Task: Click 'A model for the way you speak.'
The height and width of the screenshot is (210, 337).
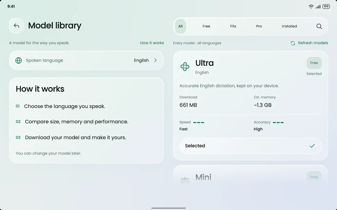Action: (x=39, y=43)
